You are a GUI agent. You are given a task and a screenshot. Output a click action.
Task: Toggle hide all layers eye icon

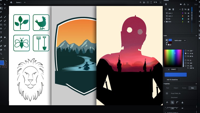coord(185,9)
